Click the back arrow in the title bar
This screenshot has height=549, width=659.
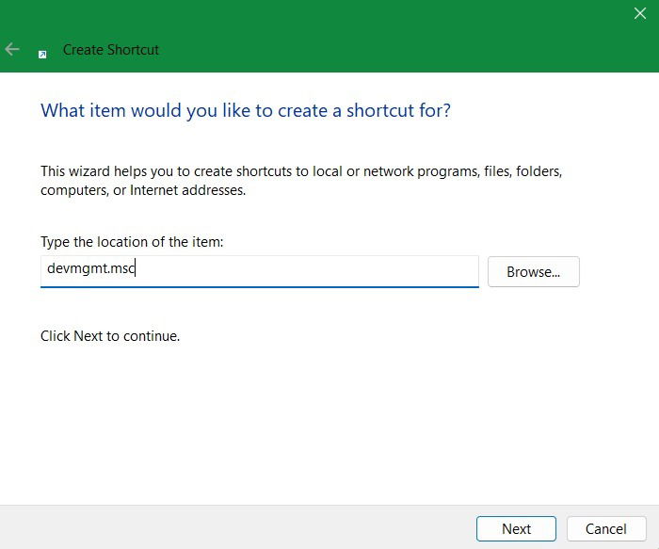pyautogui.click(x=12, y=50)
